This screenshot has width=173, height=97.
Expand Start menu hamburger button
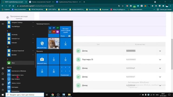point(3,24)
